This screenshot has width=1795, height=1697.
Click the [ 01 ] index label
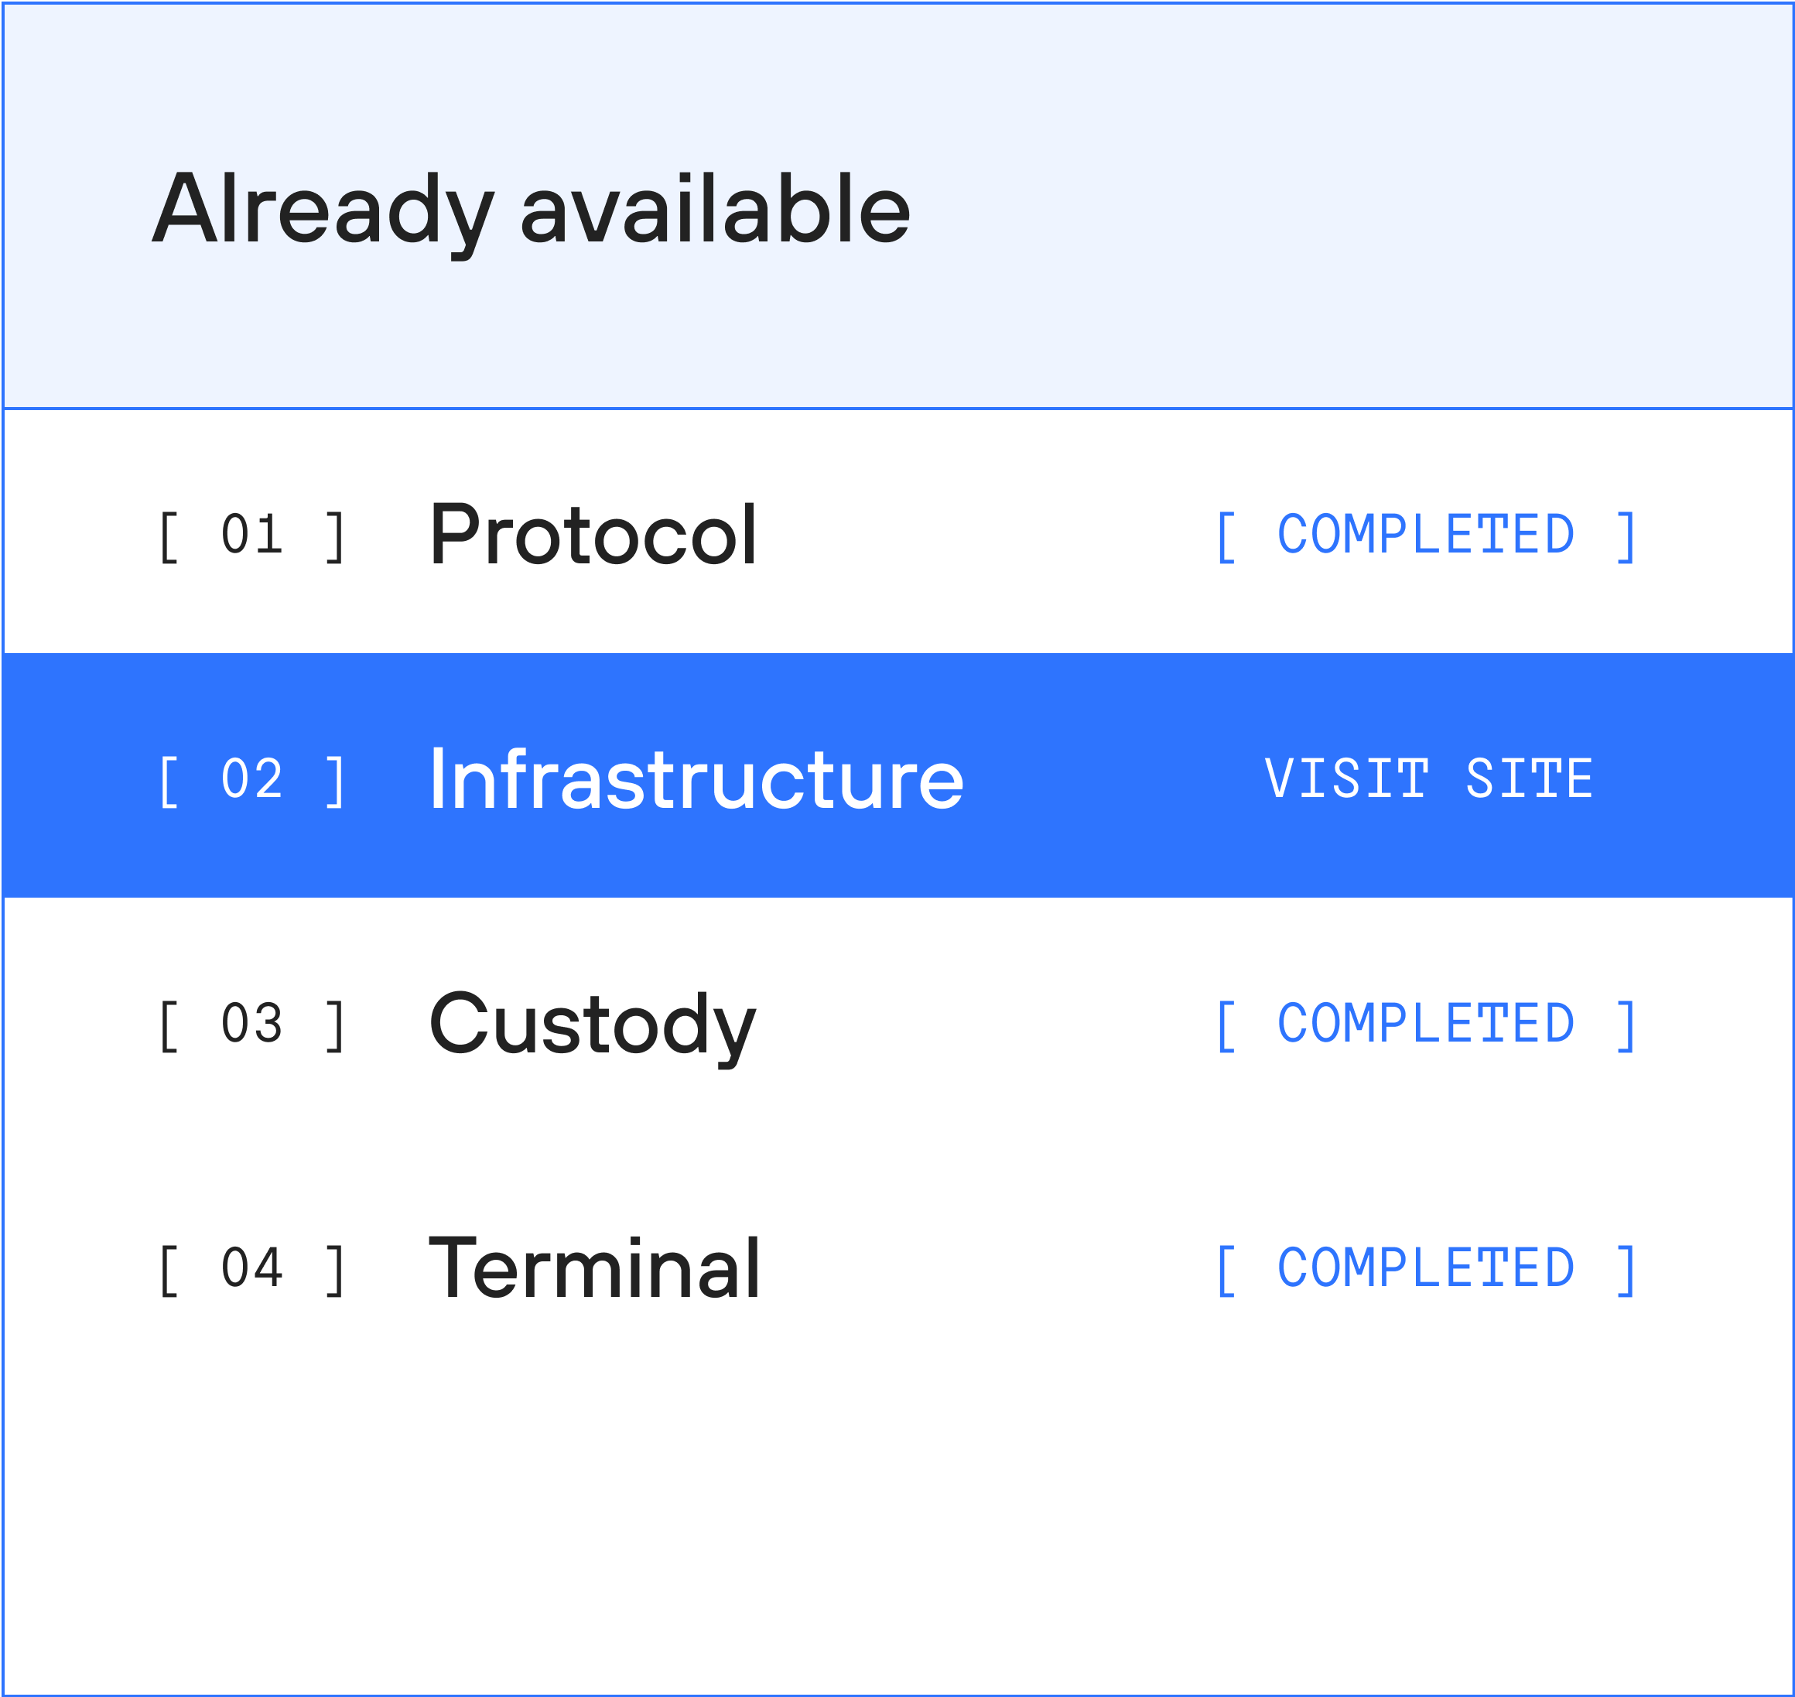pos(251,535)
